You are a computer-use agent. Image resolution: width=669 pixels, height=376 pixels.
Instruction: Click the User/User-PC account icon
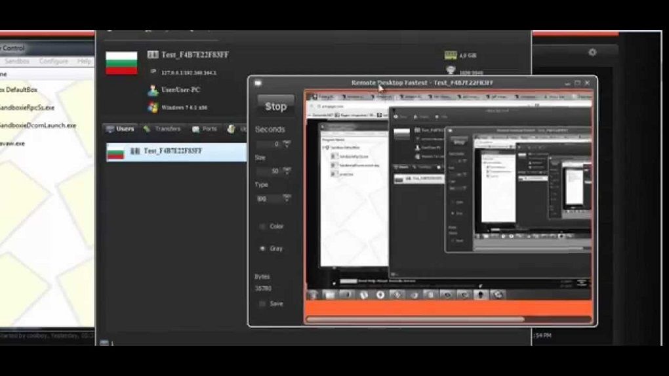pyautogui.click(x=153, y=90)
